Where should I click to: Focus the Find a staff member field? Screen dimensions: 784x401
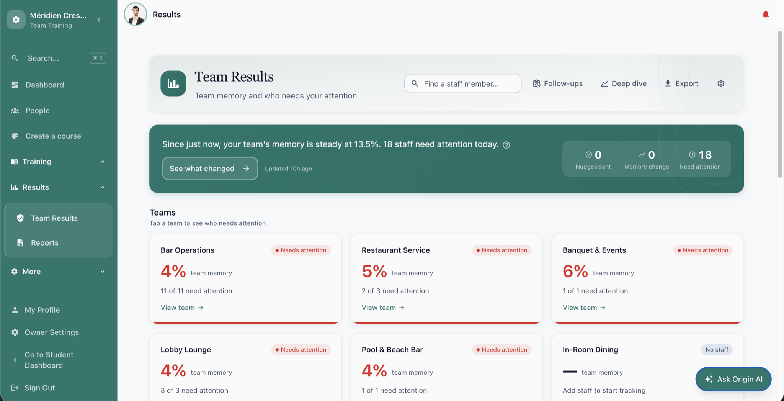463,83
